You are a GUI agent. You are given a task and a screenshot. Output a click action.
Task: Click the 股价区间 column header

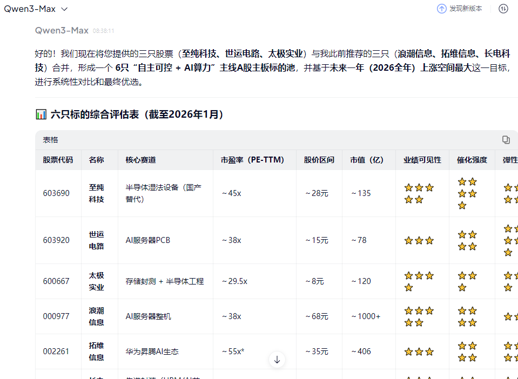click(319, 160)
